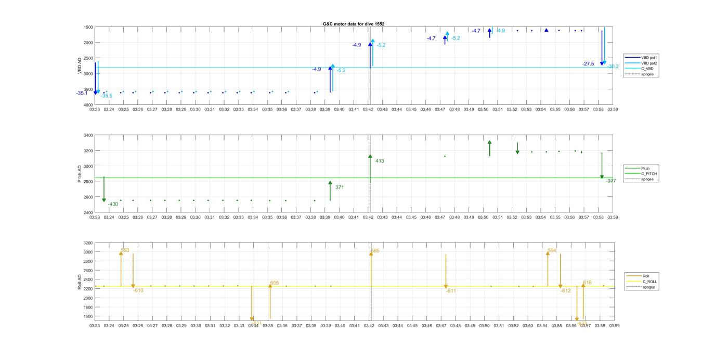728x360 pixels.
Task: Click the '-430' pitch data label
Action: coord(113,204)
